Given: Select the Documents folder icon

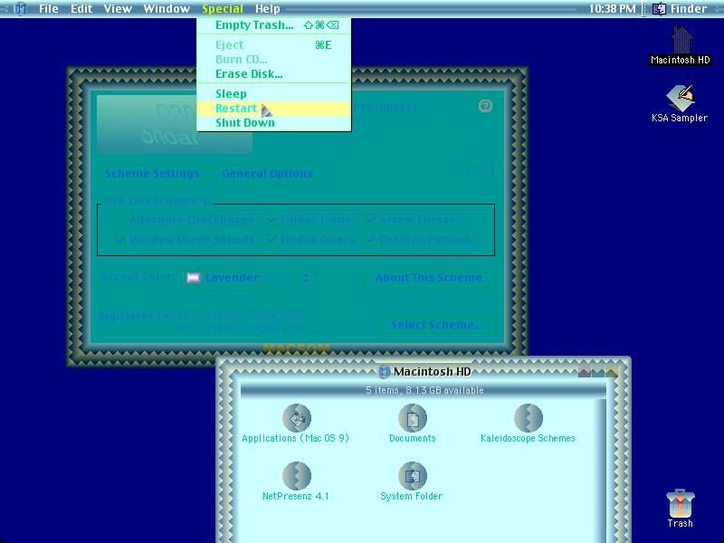Looking at the screenshot, I should tap(413, 418).
